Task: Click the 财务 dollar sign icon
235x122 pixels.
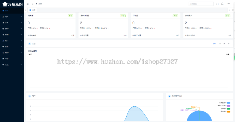Action: 3,53
